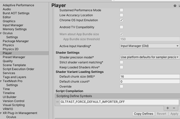Viewport: 180px width, 119px height.
Task: Click the Revert button
Action: point(161,114)
